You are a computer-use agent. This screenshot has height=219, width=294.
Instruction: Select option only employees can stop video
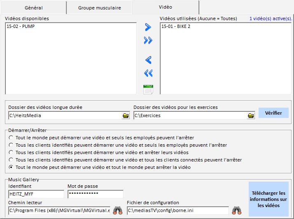(x=11, y=138)
